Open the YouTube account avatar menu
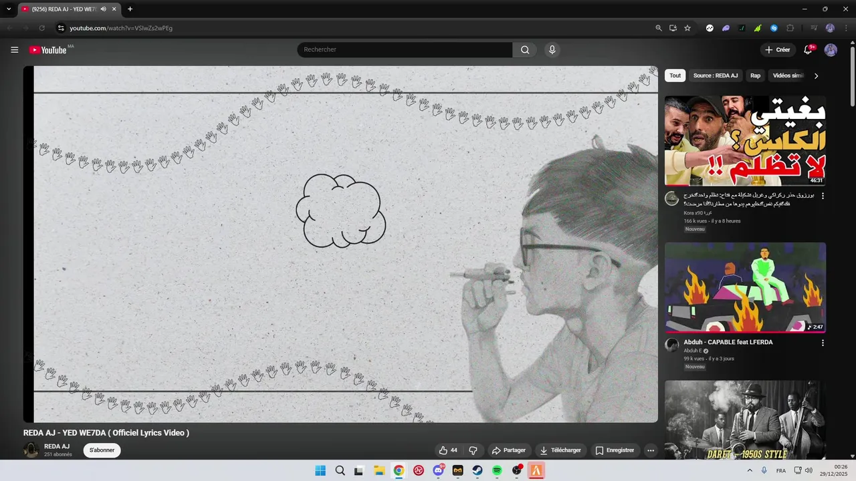 (x=831, y=50)
